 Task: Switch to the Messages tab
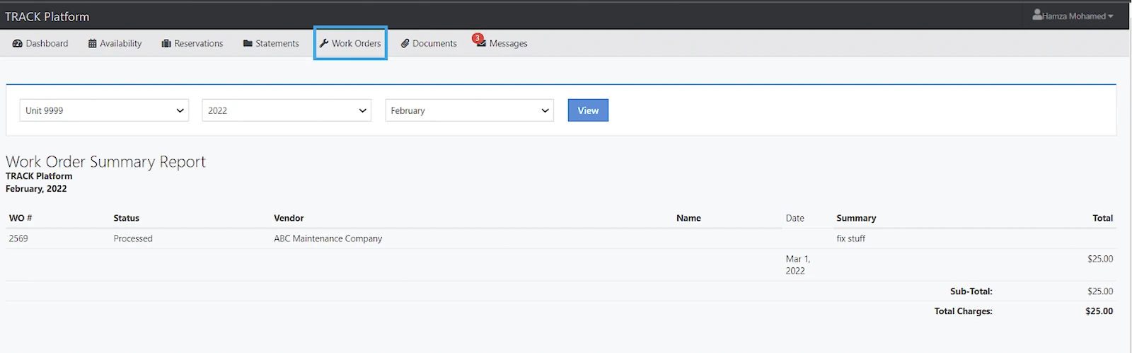click(507, 44)
